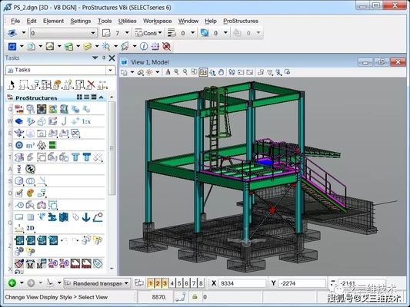Open the active level dropdown showing 0

[63, 33]
